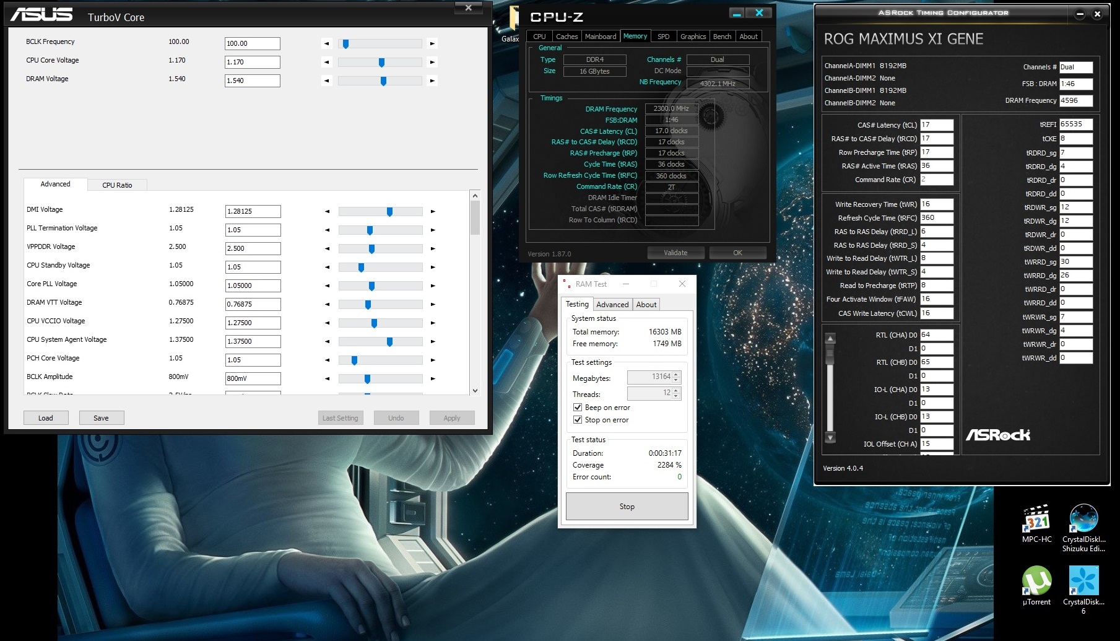The width and height of the screenshot is (1120, 641).
Task: Open the About tab in RAM Test
Action: click(646, 305)
